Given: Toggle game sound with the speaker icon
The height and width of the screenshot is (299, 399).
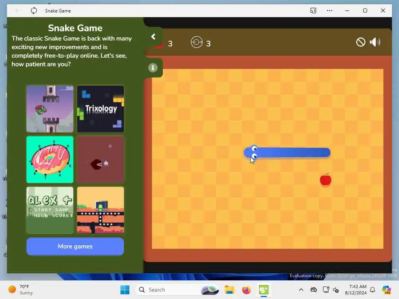Looking at the screenshot, I should pos(375,42).
